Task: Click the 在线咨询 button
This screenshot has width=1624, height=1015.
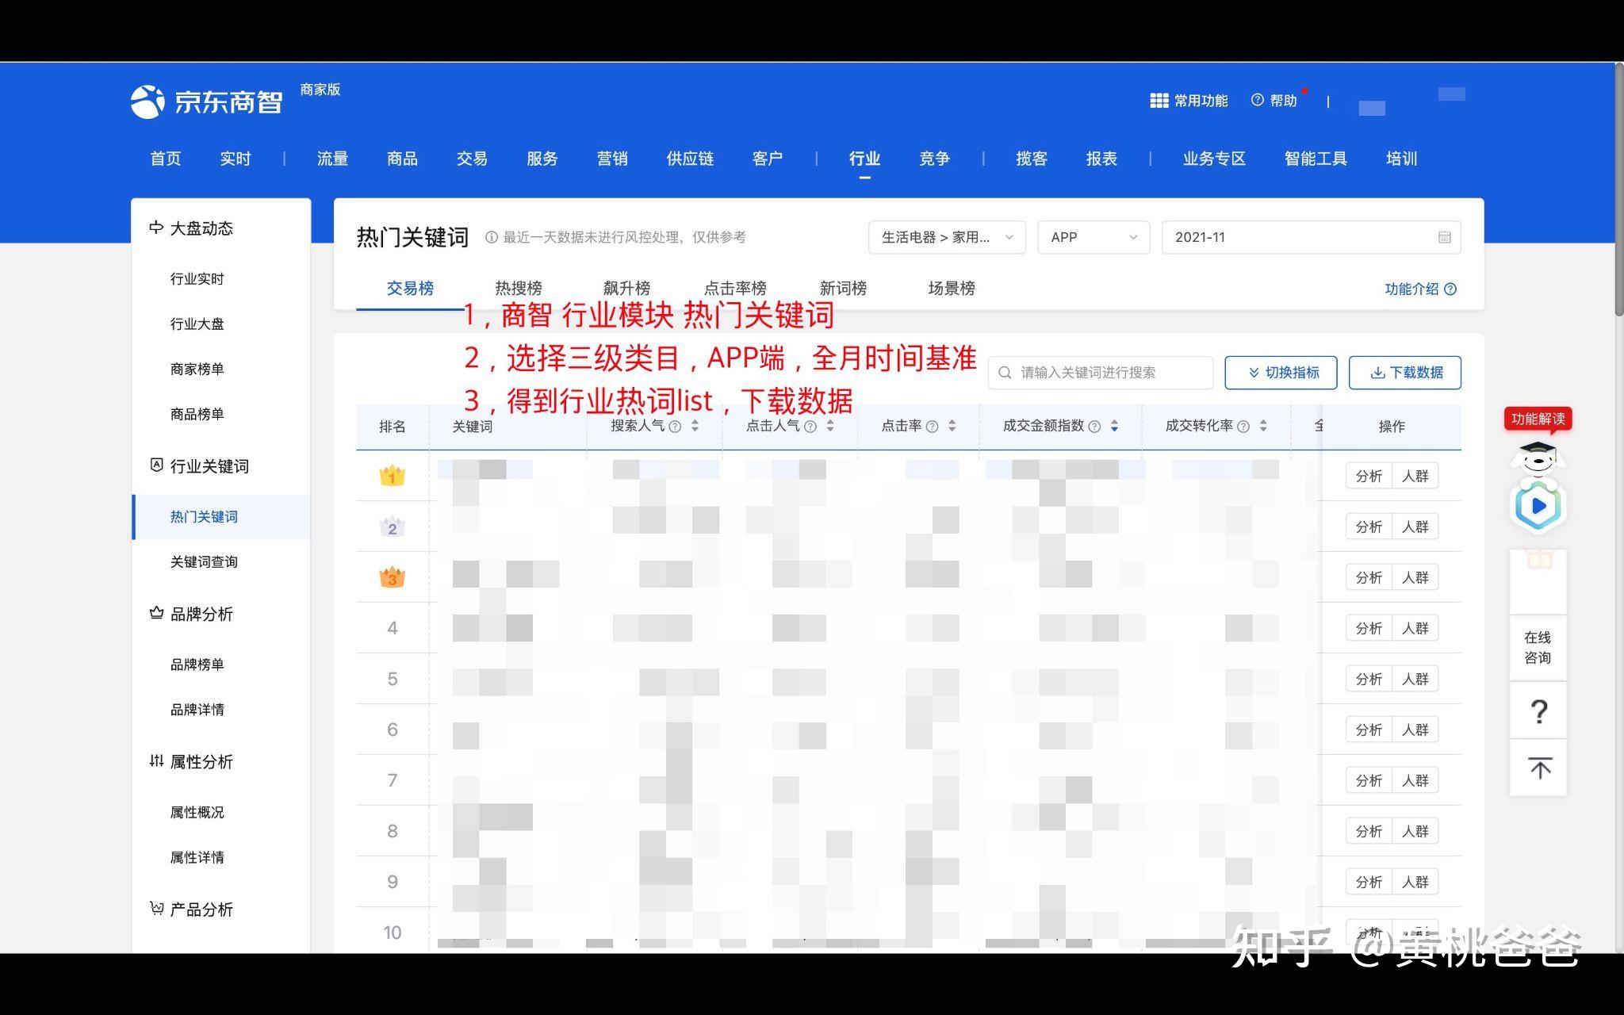Action: tap(1538, 648)
